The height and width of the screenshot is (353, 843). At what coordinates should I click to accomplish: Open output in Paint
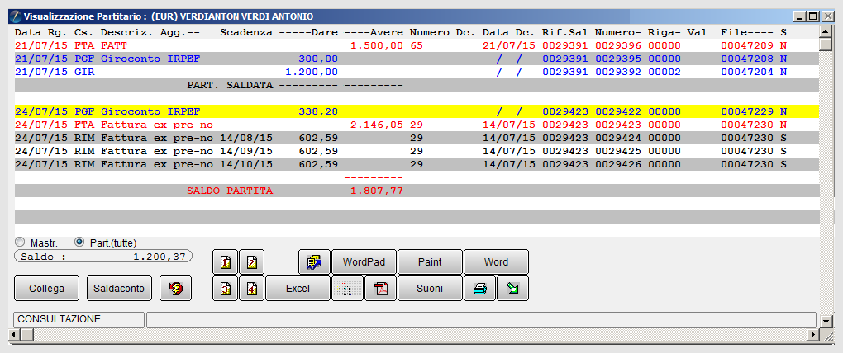tap(430, 261)
